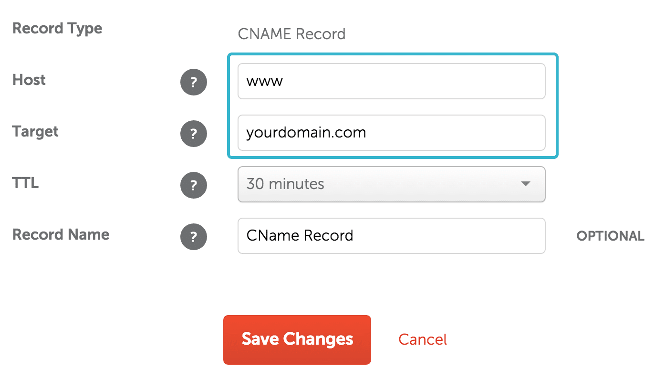Click the OPTIONAL label next to Record Name
The height and width of the screenshot is (380, 665).
(610, 236)
